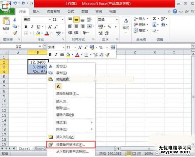Expand the ribbon font color dropdown arrow

(51, 33)
